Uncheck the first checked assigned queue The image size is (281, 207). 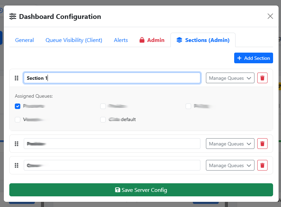tap(18, 106)
